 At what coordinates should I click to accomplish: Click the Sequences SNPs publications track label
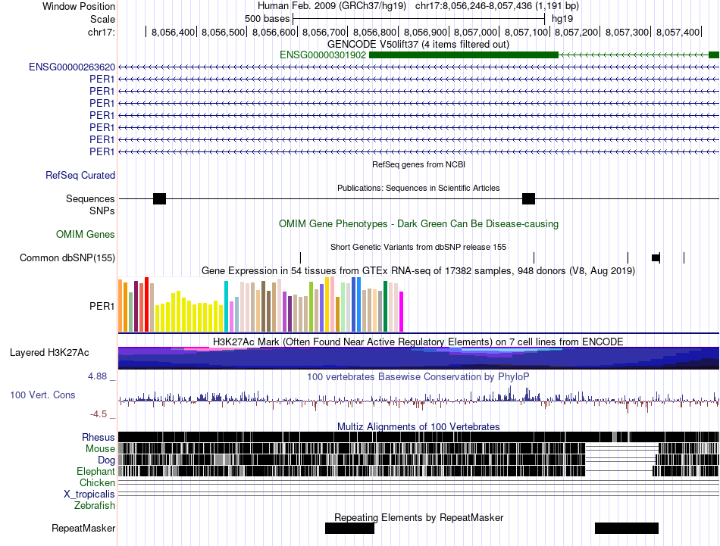(x=90, y=204)
